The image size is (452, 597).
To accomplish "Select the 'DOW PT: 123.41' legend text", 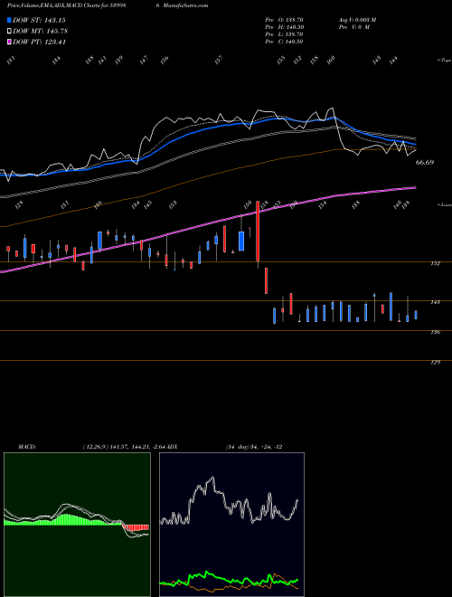I will point(39,42).
